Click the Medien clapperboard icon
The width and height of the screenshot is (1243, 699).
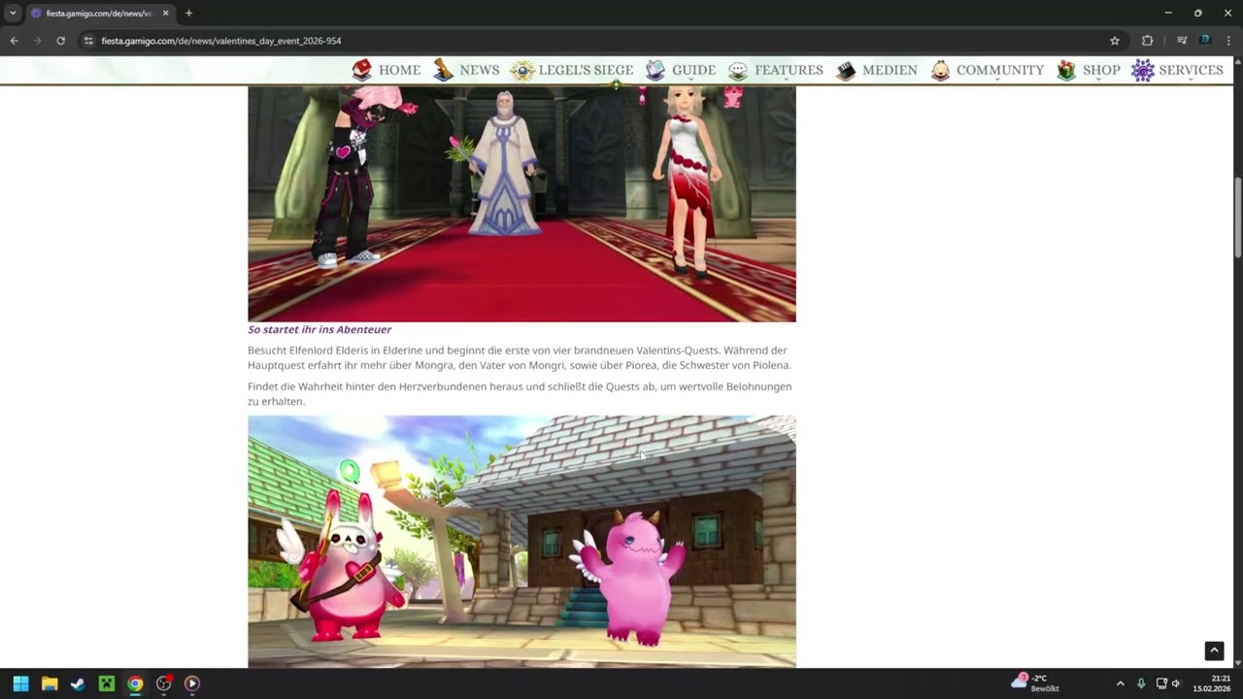coord(846,70)
